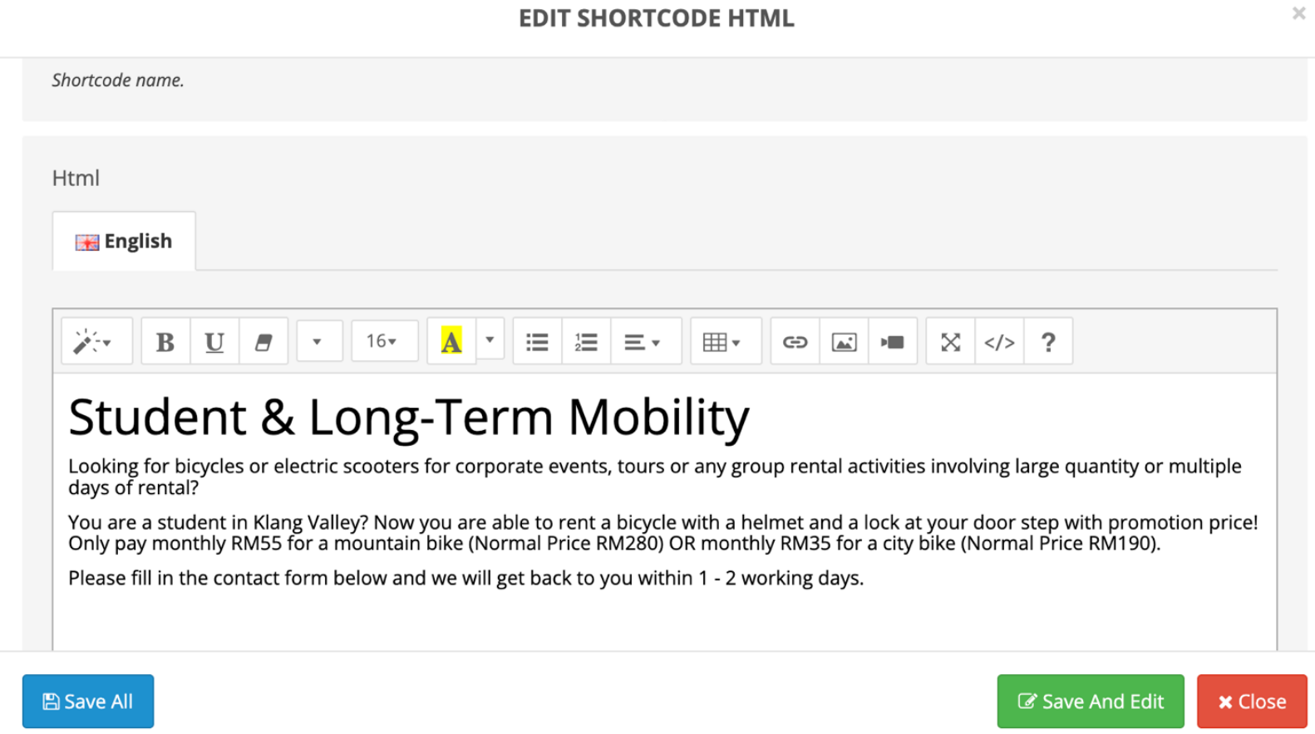The height and width of the screenshot is (734, 1315).
Task: Insert an unordered bullet list
Action: pos(537,341)
